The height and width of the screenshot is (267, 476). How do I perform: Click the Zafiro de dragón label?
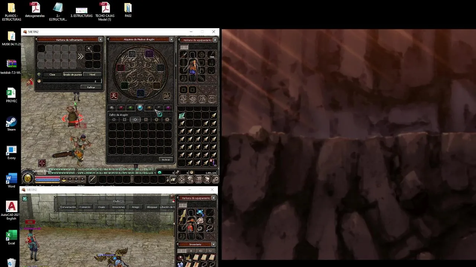pyautogui.click(x=119, y=115)
